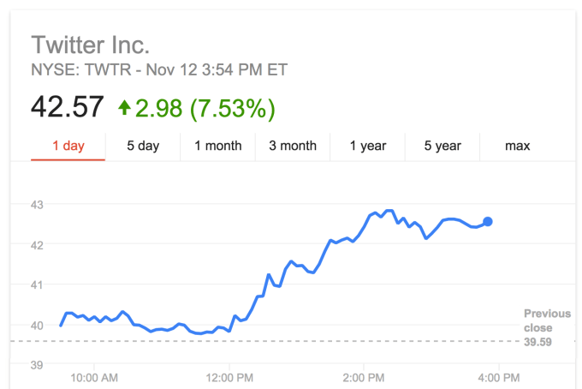Viewport: 582px width, 389px height.
Task: View the max time range
Action: [517, 146]
